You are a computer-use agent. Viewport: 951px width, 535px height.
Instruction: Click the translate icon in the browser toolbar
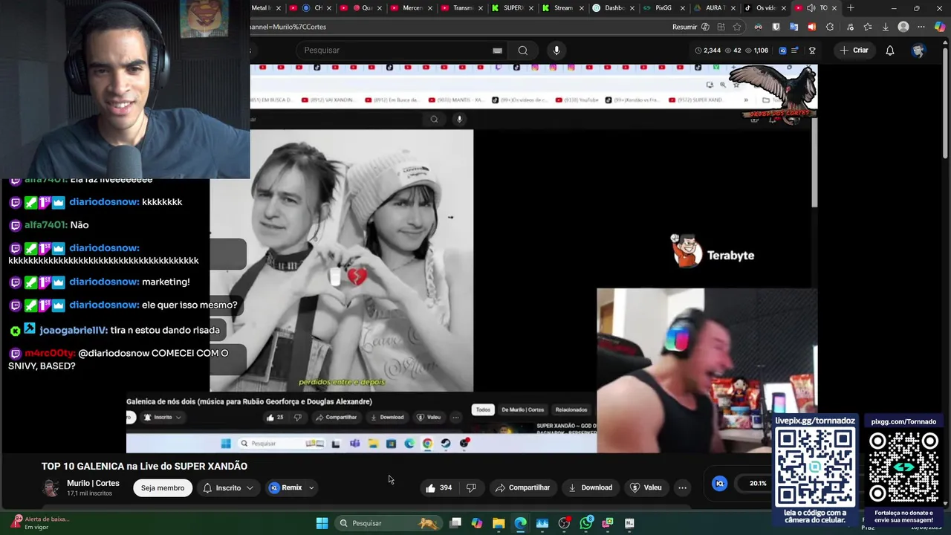click(x=793, y=27)
